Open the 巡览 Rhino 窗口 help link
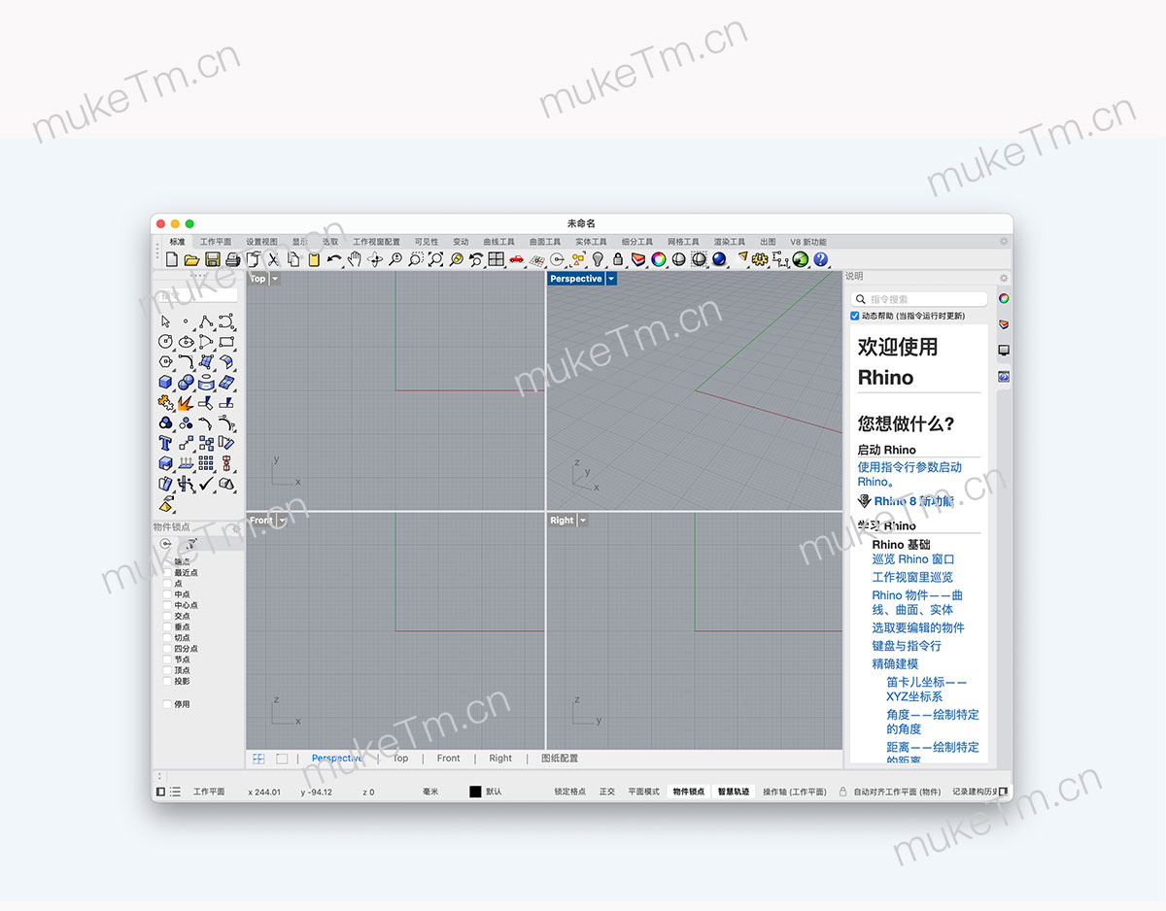This screenshot has height=911, width=1166. (912, 559)
